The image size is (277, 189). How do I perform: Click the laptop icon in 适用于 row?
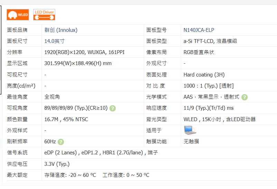pyautogui.click(x=190, y=130)
